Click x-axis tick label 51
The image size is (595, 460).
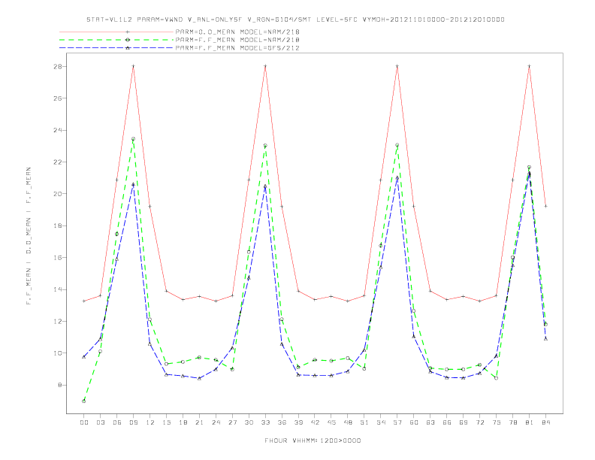364,422
